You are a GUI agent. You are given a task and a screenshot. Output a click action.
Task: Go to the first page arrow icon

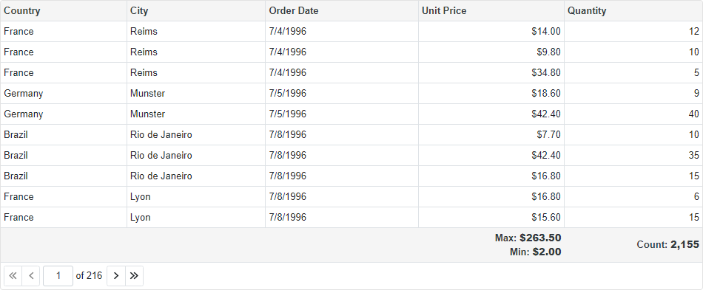[x=13, y=276]
